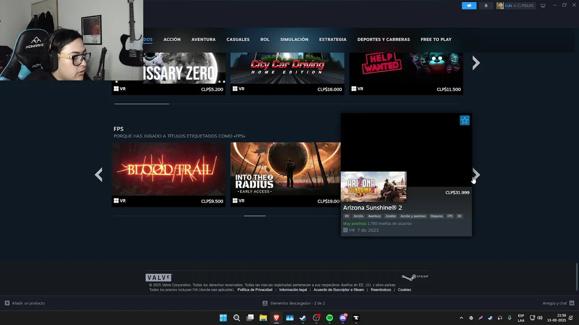579x325 pixels.
Task: Click the Steam logo in footer
Action: tap(415, 277)
